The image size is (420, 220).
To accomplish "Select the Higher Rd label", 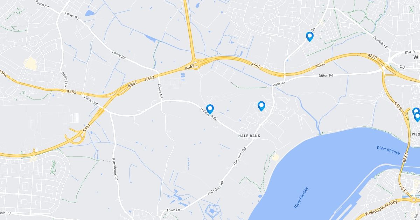I will point(91,101).
